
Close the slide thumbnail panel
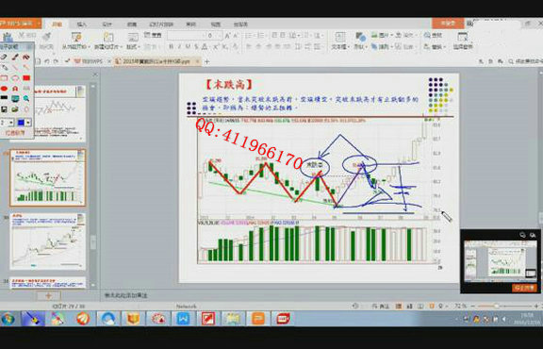coord(95,75)
